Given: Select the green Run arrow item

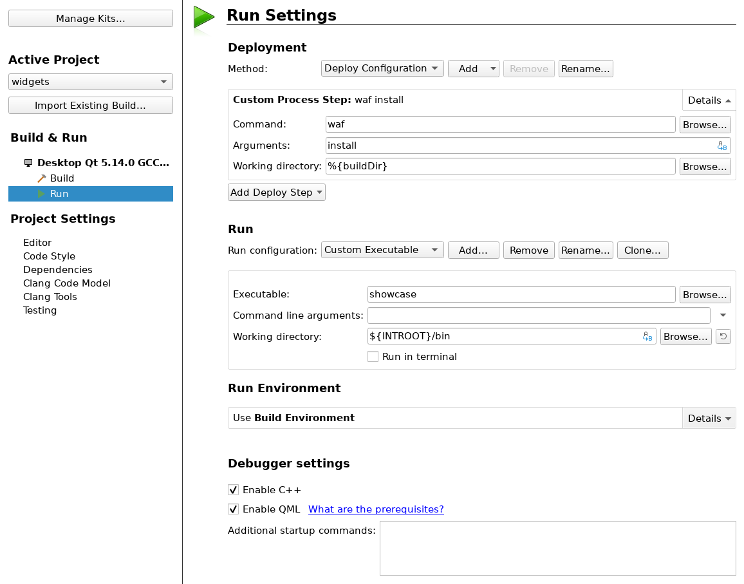Looking at the screenshot, I should coord(42,194).
